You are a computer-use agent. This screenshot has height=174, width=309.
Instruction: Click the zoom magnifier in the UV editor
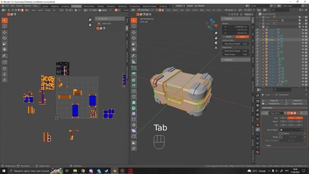90,20
